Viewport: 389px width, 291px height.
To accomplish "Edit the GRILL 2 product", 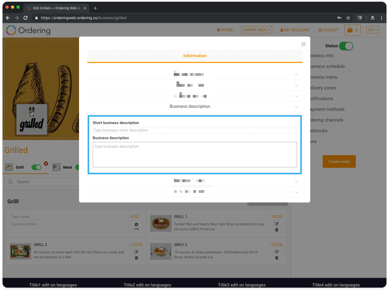I will pyautogui.click(x=136, y=252).
